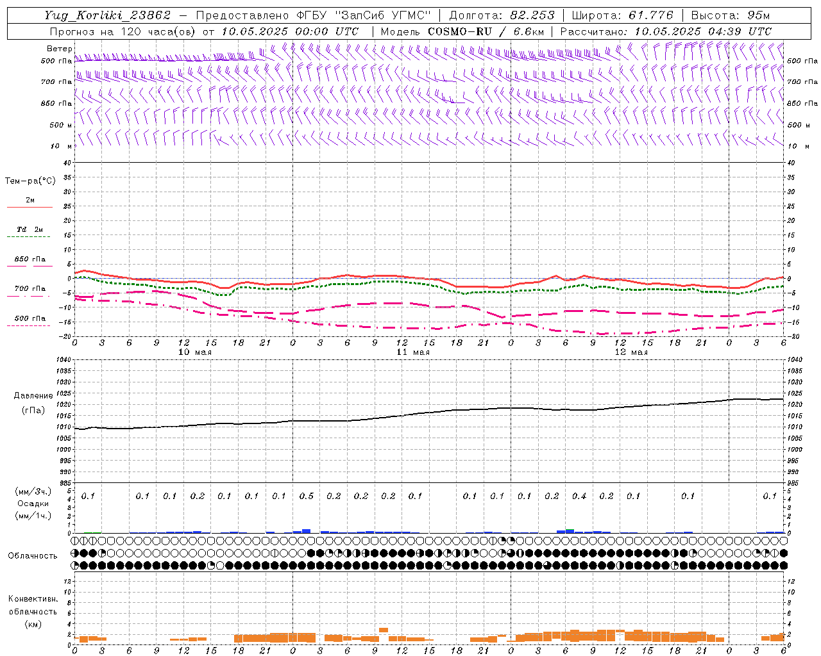821x656 pixels.
Task: Click the station title Yug_Korliki_23862
Action: click(107, 15)
